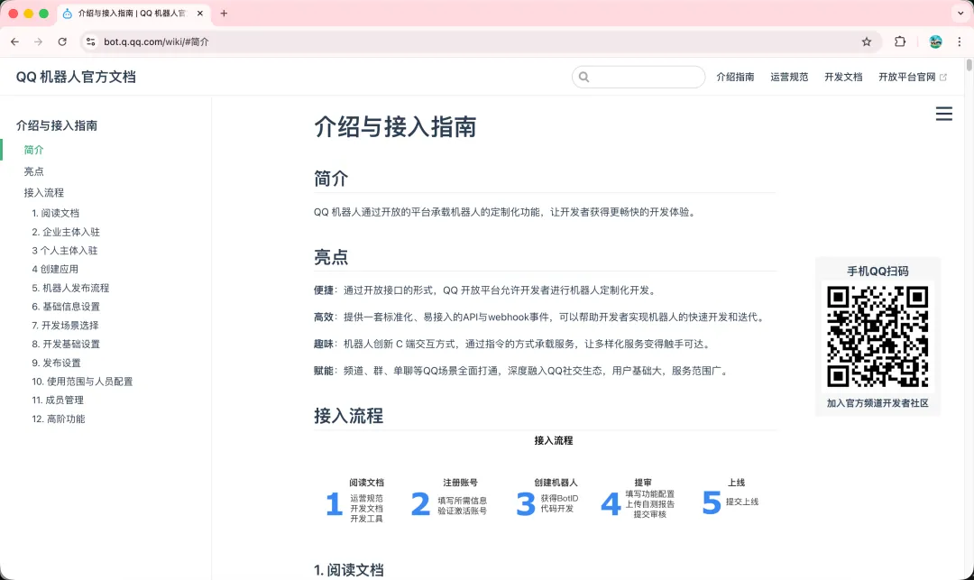Click the 接入流程 section heading
The image size is (974, 580).
coord(348,416)
